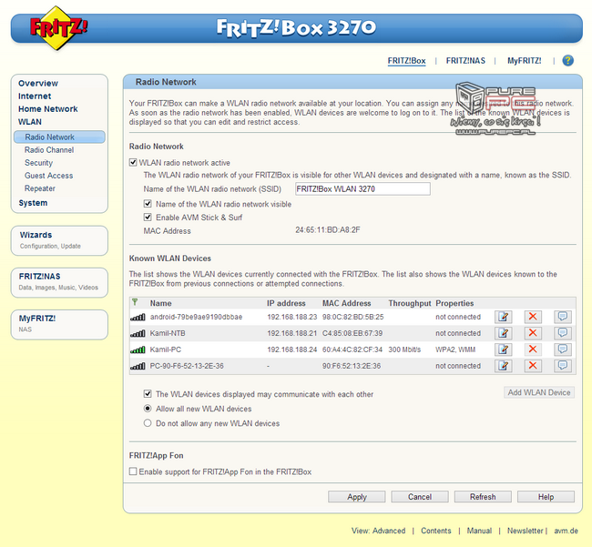Click the Help button

(x=546, y=497)
